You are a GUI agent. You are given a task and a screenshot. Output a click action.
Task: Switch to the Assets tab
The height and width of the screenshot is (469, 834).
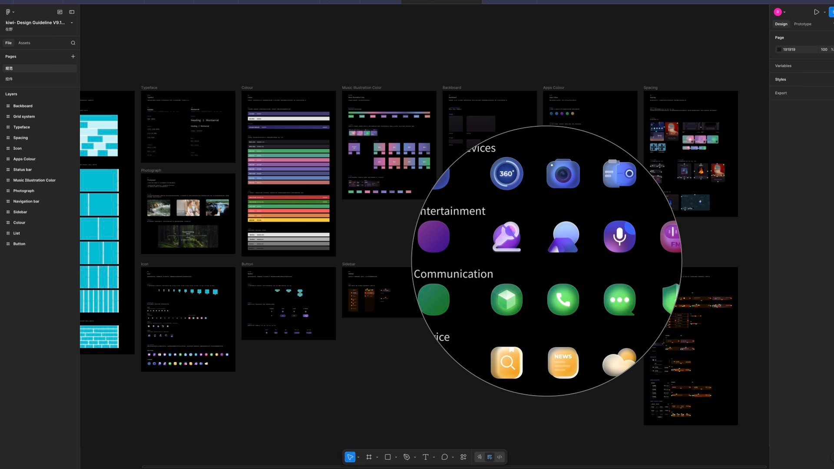pyautogui.click(x=24, y=43)
